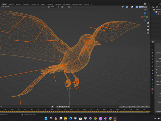Open the Collection properties tab
Viewport: 161px width, 121px height.
pos(152,66)
